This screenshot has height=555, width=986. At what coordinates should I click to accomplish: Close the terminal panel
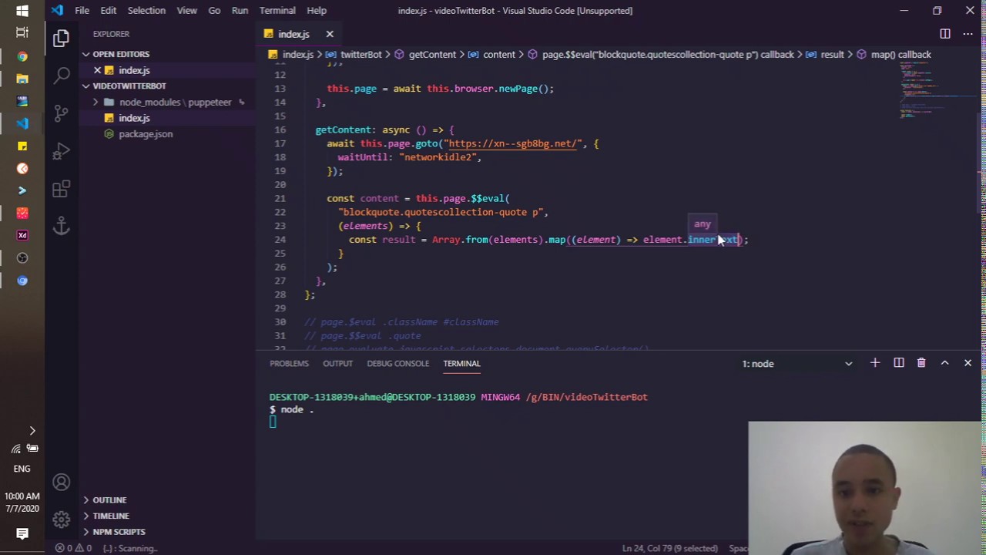point(968,363)
